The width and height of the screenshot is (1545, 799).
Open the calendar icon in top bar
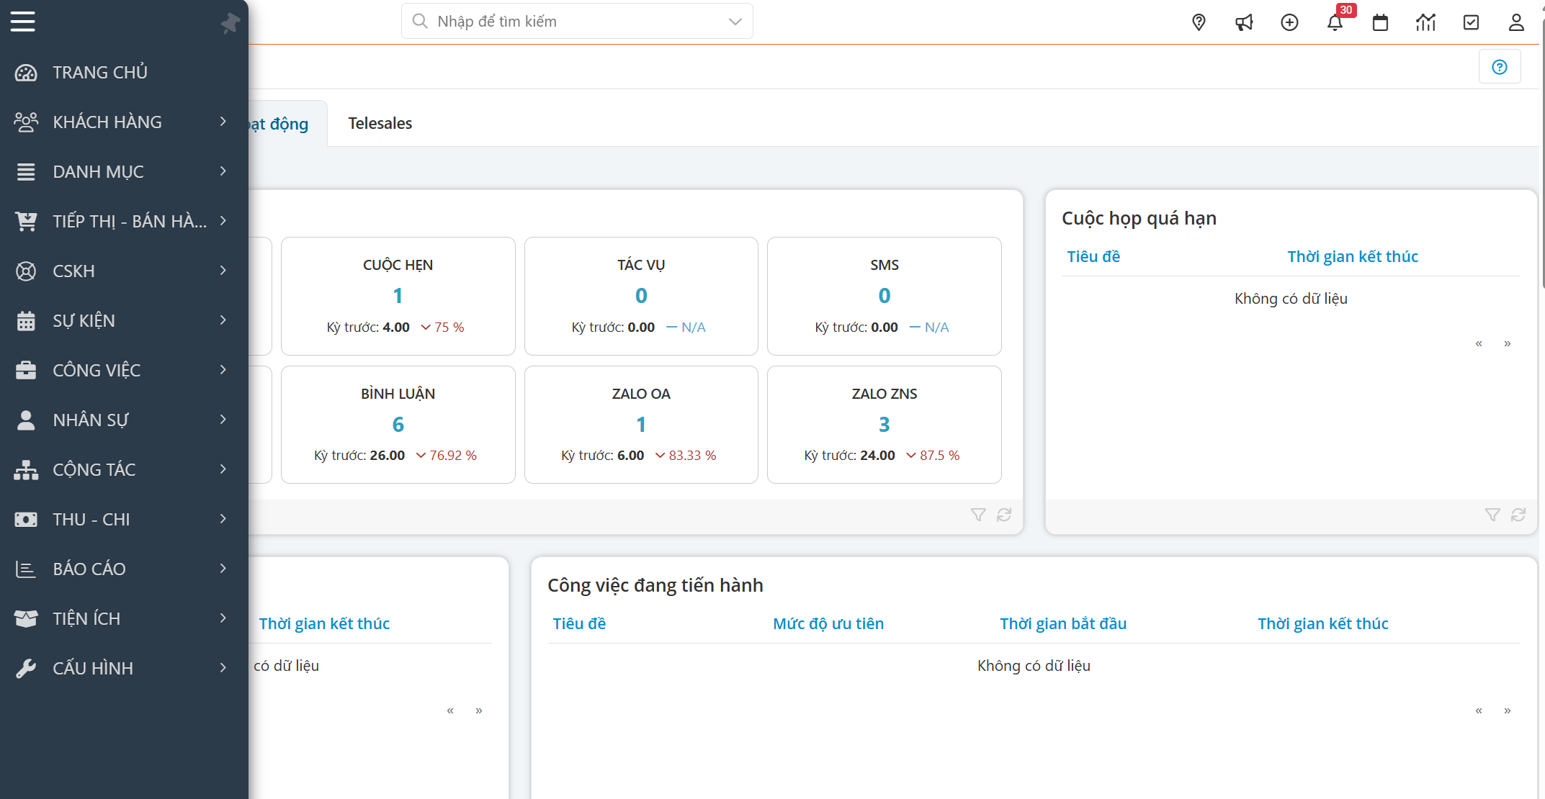(1380, 22)
